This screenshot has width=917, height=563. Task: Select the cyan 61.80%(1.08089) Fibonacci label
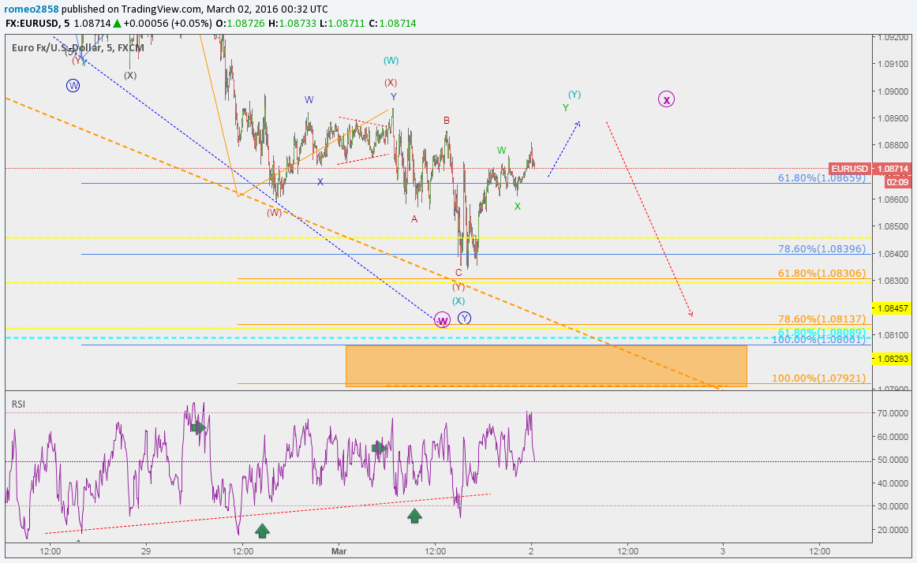click(x=821, y=331)
